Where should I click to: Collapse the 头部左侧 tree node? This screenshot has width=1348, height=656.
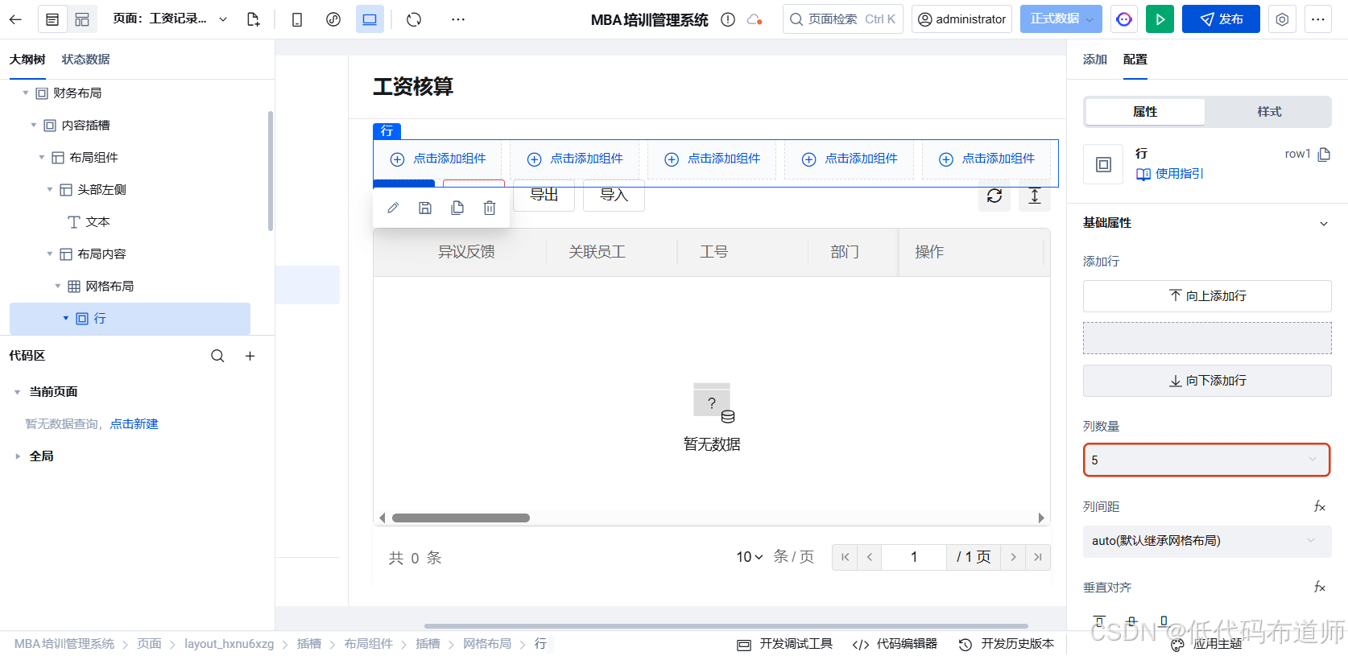[50, 190]
